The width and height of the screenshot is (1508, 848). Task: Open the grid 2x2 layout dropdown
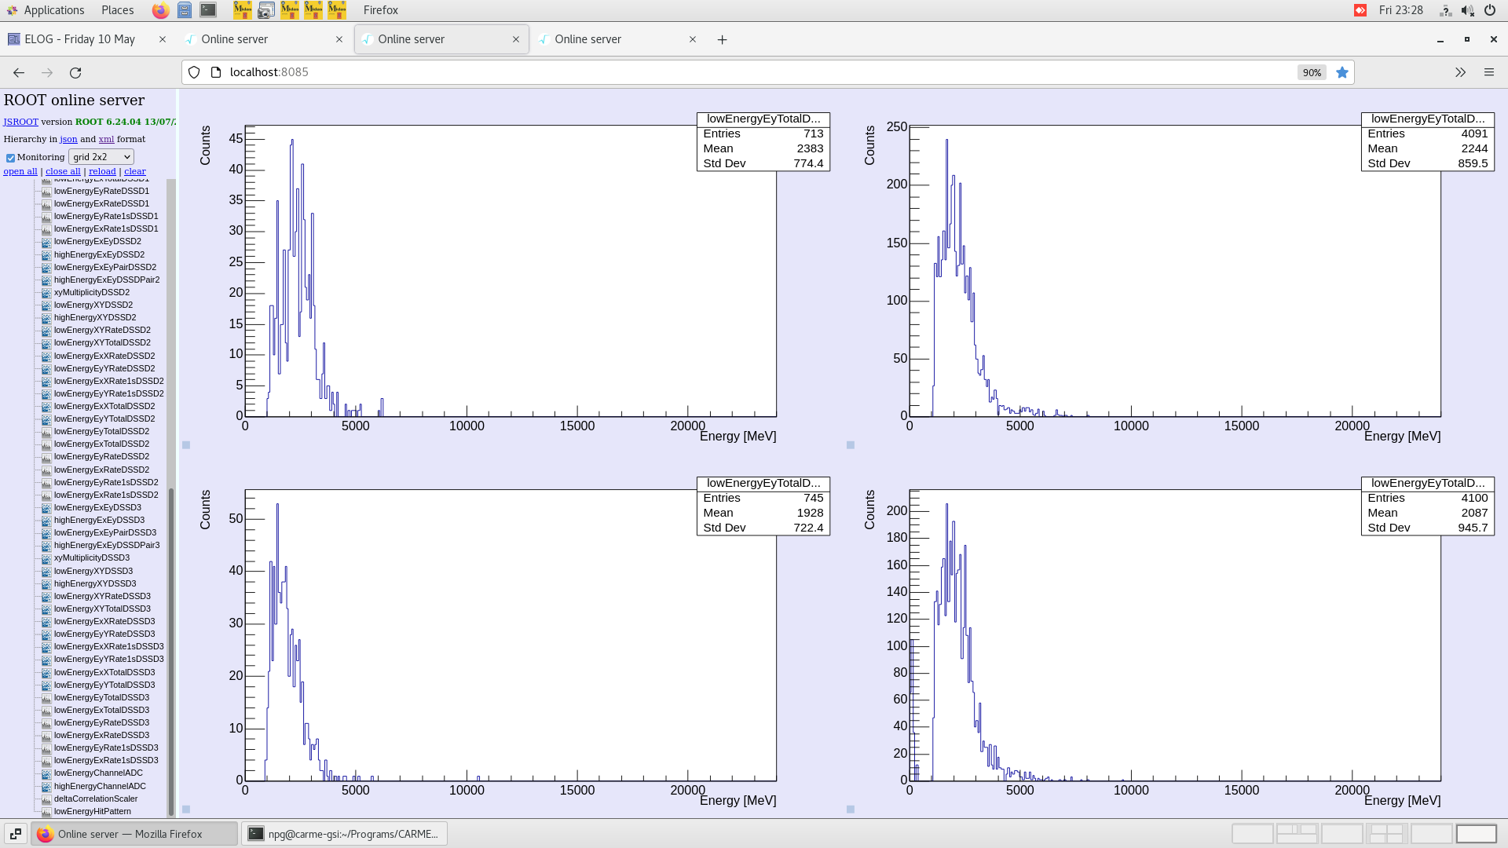coord(101,156)
